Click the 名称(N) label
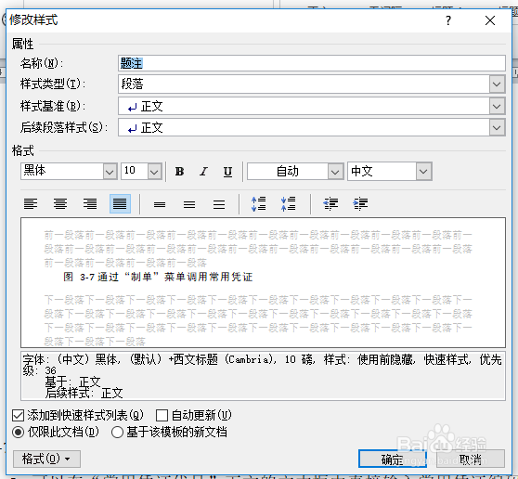 click(42, 63)
